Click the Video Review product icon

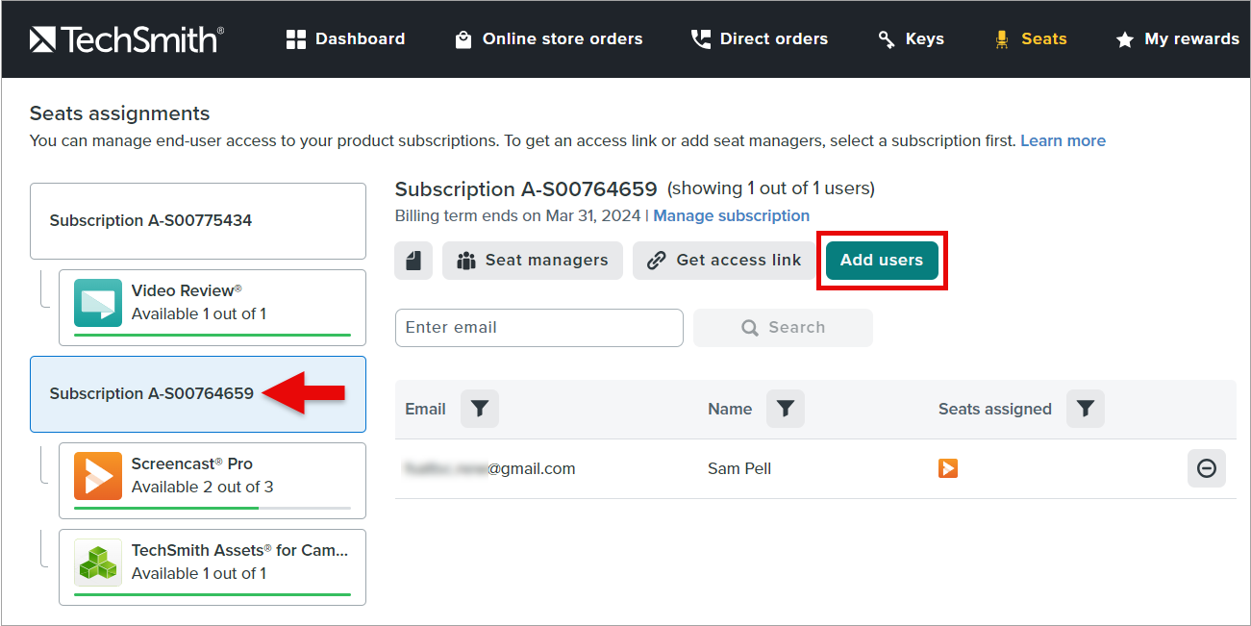click(x=98, y=303)
